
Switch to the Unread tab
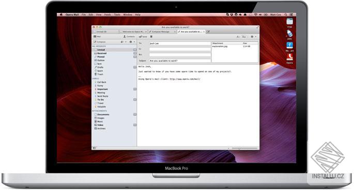point(105,32)
